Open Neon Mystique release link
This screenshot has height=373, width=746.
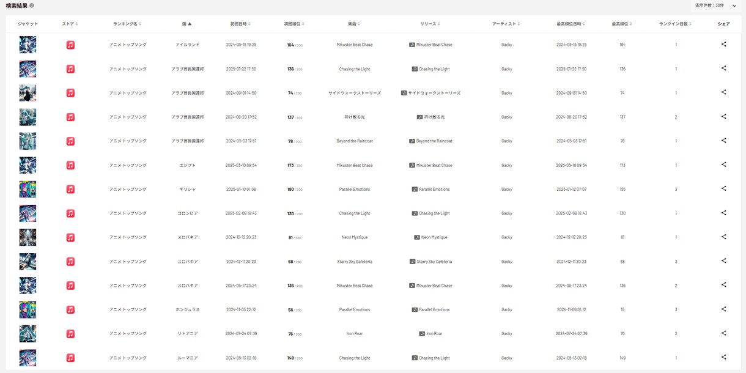430,237
